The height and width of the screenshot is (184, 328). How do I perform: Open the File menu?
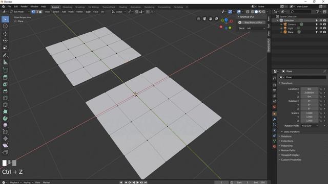[9, 7]
